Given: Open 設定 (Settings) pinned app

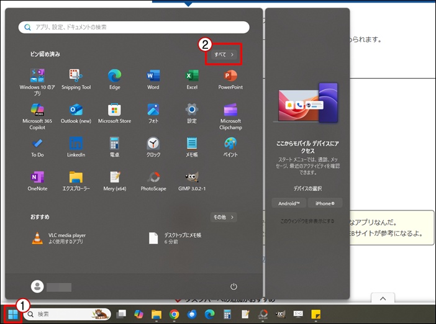Looking at the screenshot, I should pyautogui.click(x=192, y=114).
